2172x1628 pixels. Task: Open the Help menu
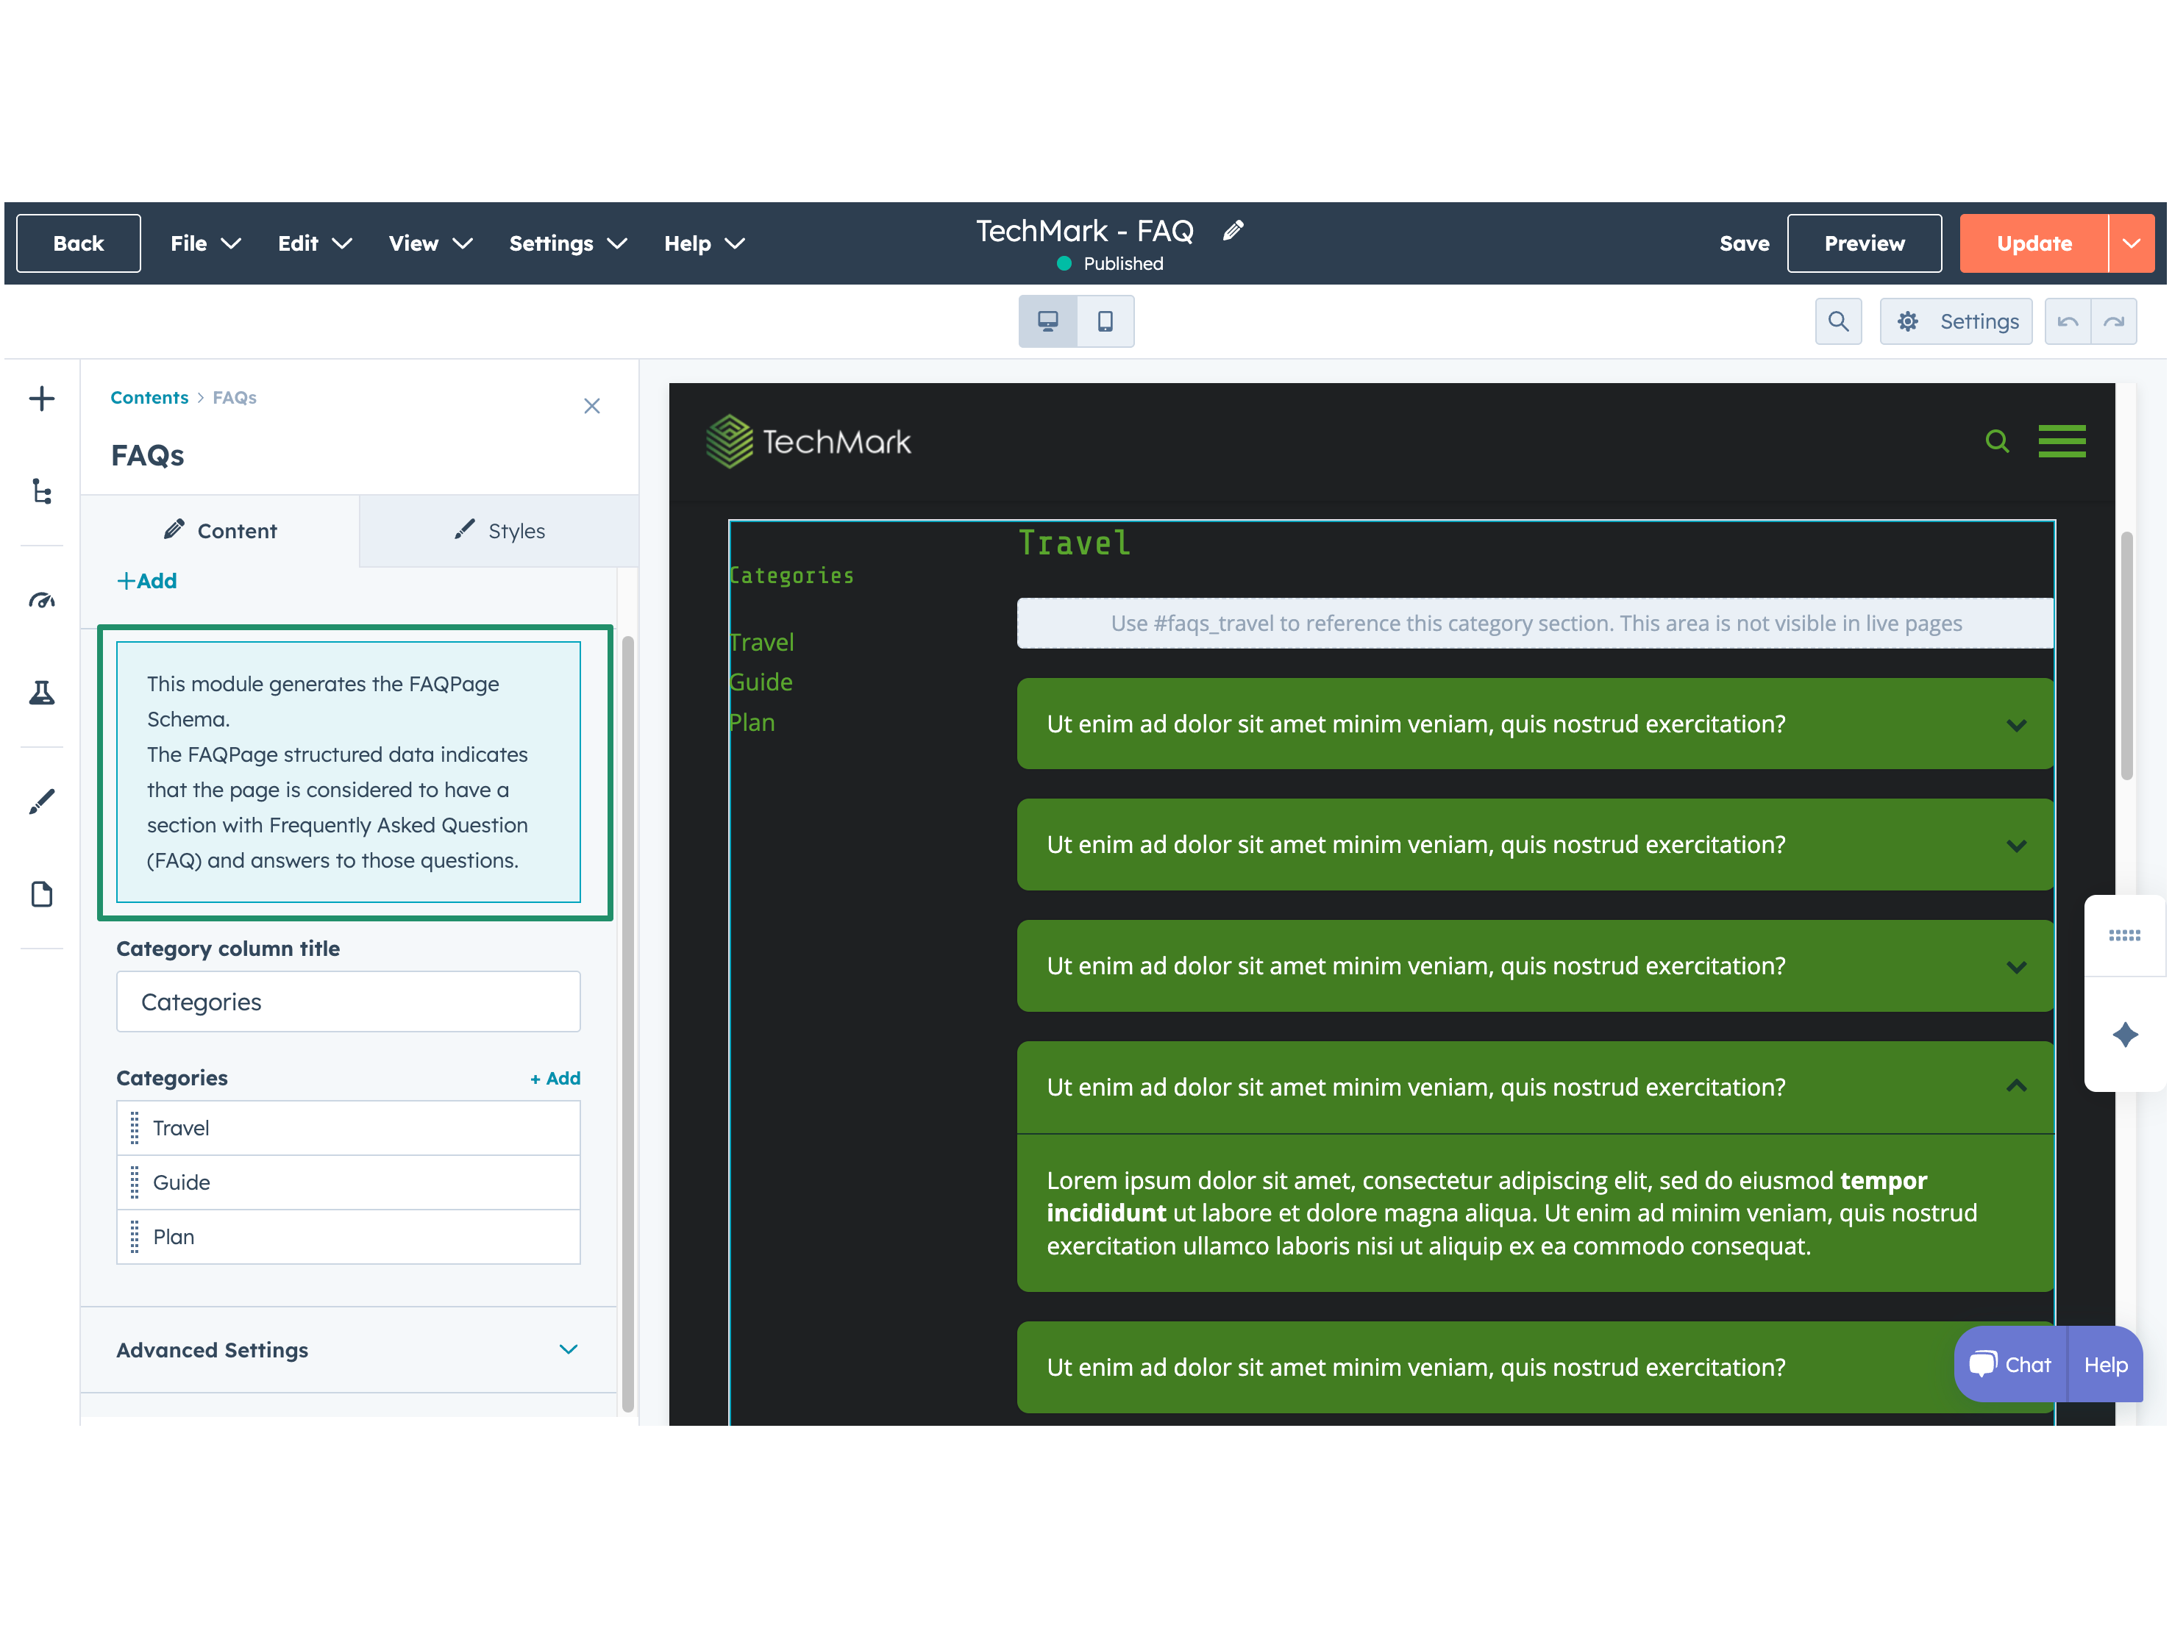click(703, 243)
